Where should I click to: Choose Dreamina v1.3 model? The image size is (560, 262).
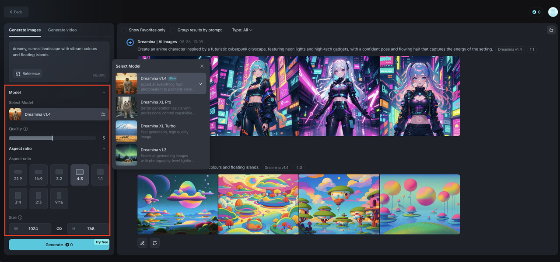[161, 155]
